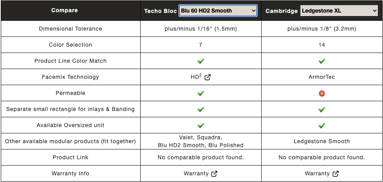The width and height of the screenshot is (383, 182).
Task: Click Cambridge inlays & Banding checkmark
Action: click(x=322, y=109)
